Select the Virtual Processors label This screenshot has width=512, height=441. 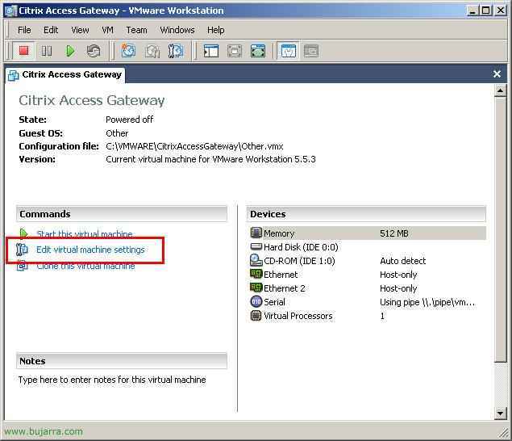pos(298,316)
